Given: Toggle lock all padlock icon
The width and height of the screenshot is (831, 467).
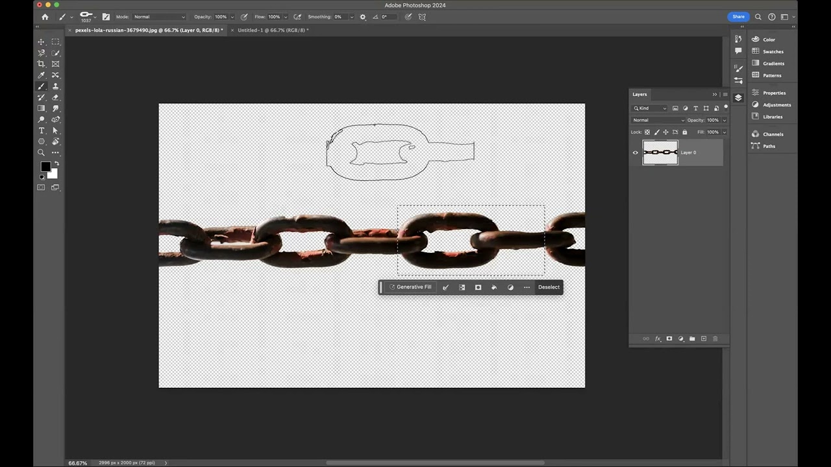Looking at the screenshot, I should tap(684, 132).
